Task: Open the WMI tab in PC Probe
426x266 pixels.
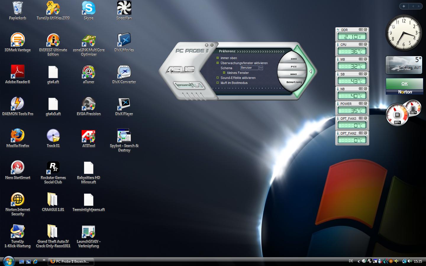Action: click(293, 74)
